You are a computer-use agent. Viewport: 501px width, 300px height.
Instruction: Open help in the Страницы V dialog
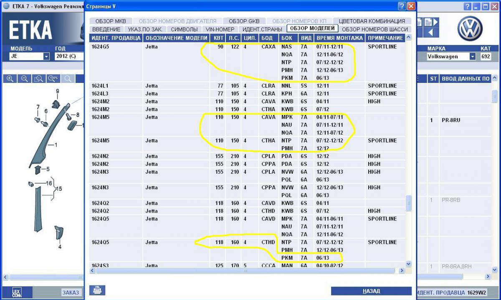click(x=402, y=6)
